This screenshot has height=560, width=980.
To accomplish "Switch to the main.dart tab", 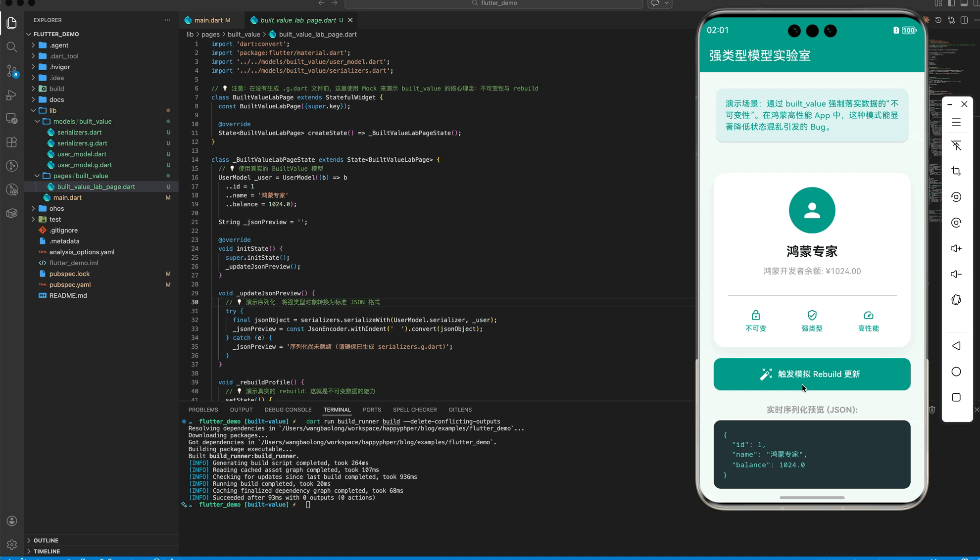I will point(208,20).
